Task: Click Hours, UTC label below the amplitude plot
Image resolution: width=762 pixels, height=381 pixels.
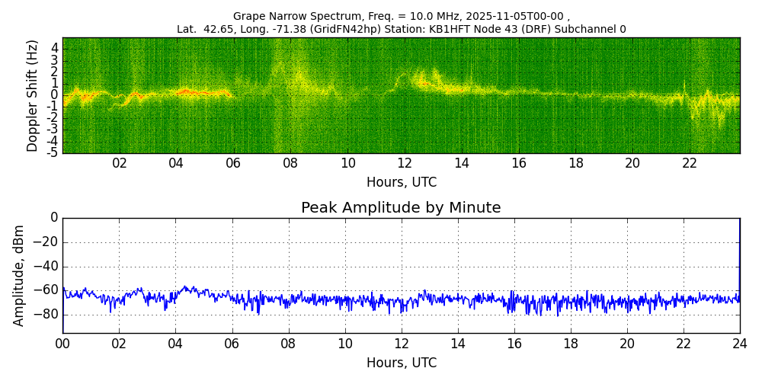Action: [401, 363]
